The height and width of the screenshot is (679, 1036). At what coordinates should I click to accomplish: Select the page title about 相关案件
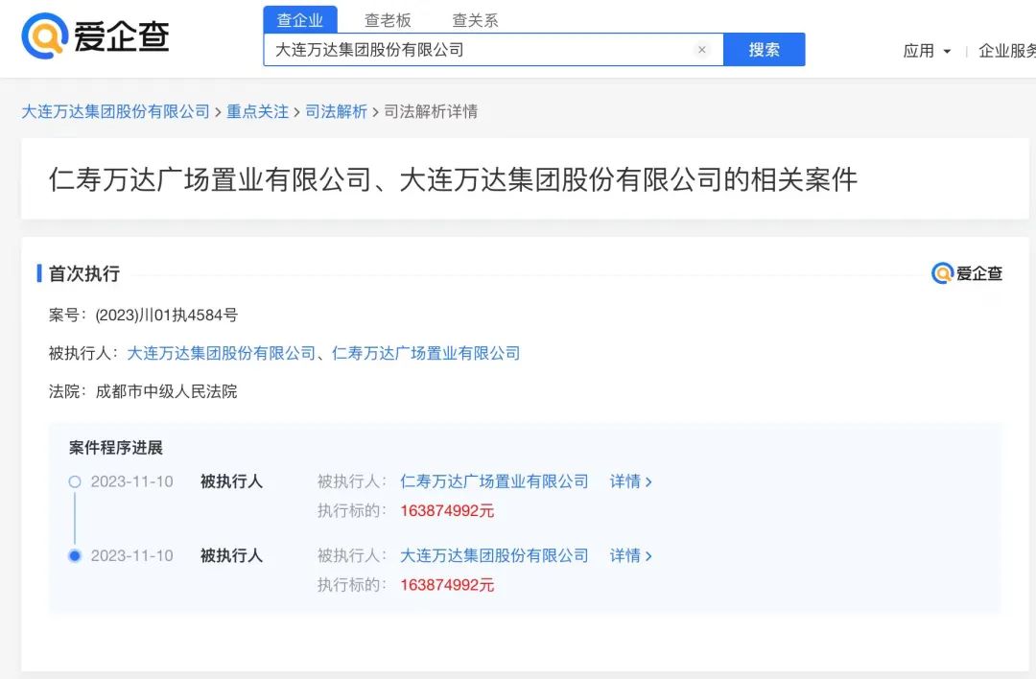[x=453, y=179]
